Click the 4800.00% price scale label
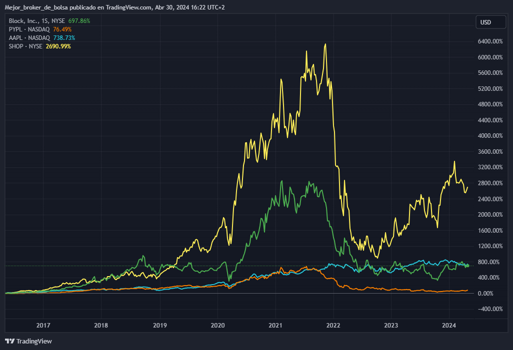Viewport: 513px width, 350px height. (x=490, y=104)
